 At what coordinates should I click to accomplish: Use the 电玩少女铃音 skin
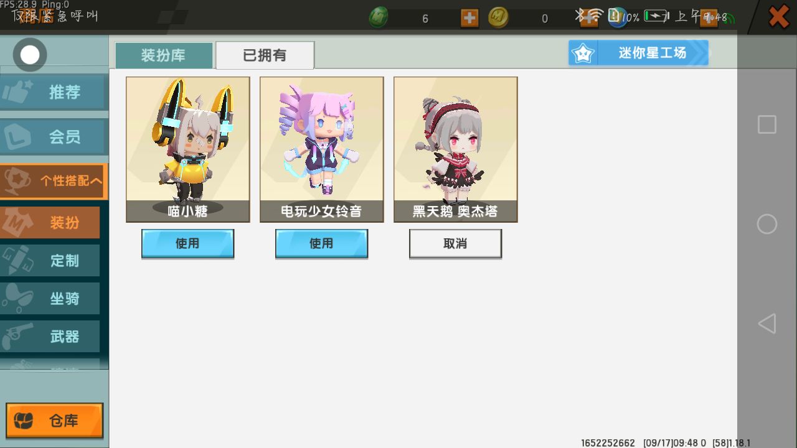(321, 243)
